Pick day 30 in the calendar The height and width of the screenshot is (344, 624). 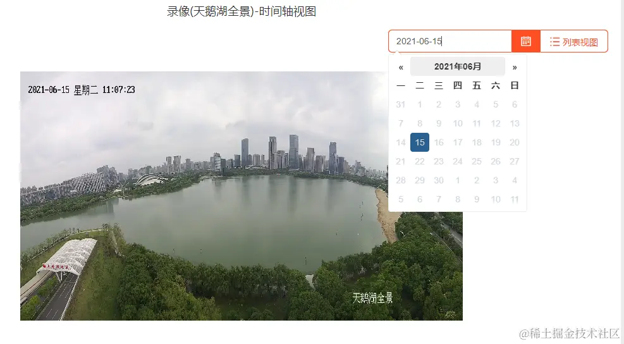click(x=439, y=180)
